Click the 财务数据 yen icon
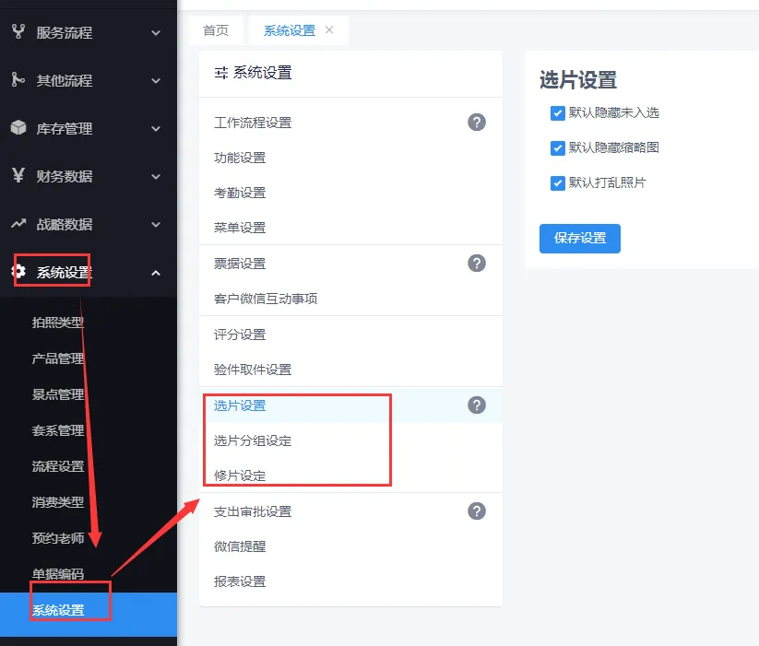 [x=18, y=176]
